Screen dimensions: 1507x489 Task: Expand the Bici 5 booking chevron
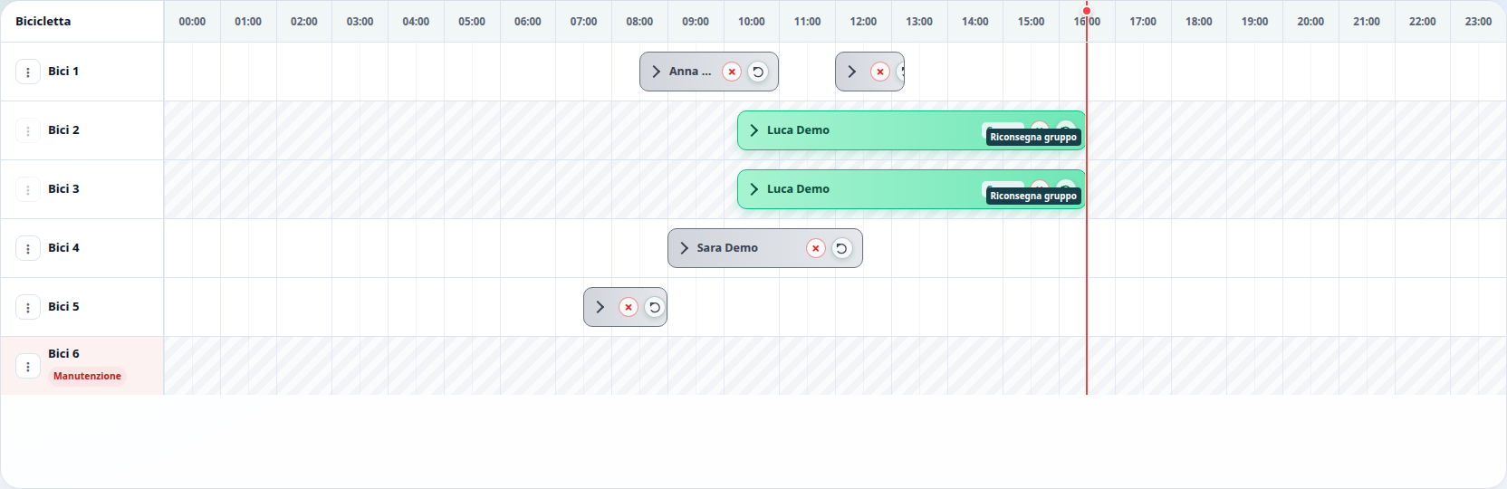pos(600,307)
